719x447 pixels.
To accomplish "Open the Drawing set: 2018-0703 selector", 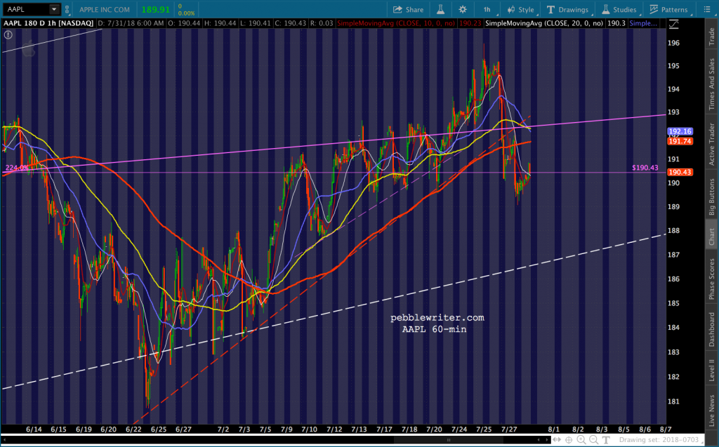I will [660, 440].
